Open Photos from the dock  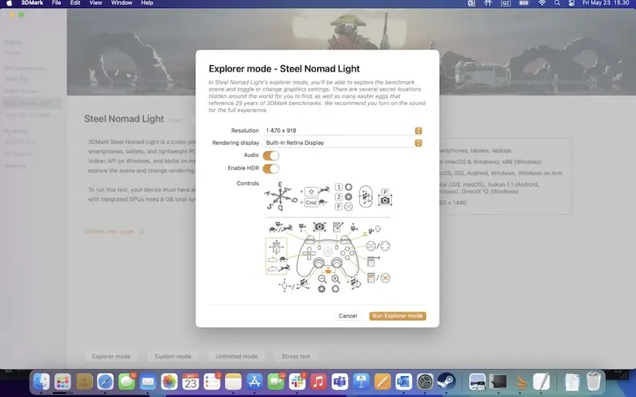[x=169, y=382]
